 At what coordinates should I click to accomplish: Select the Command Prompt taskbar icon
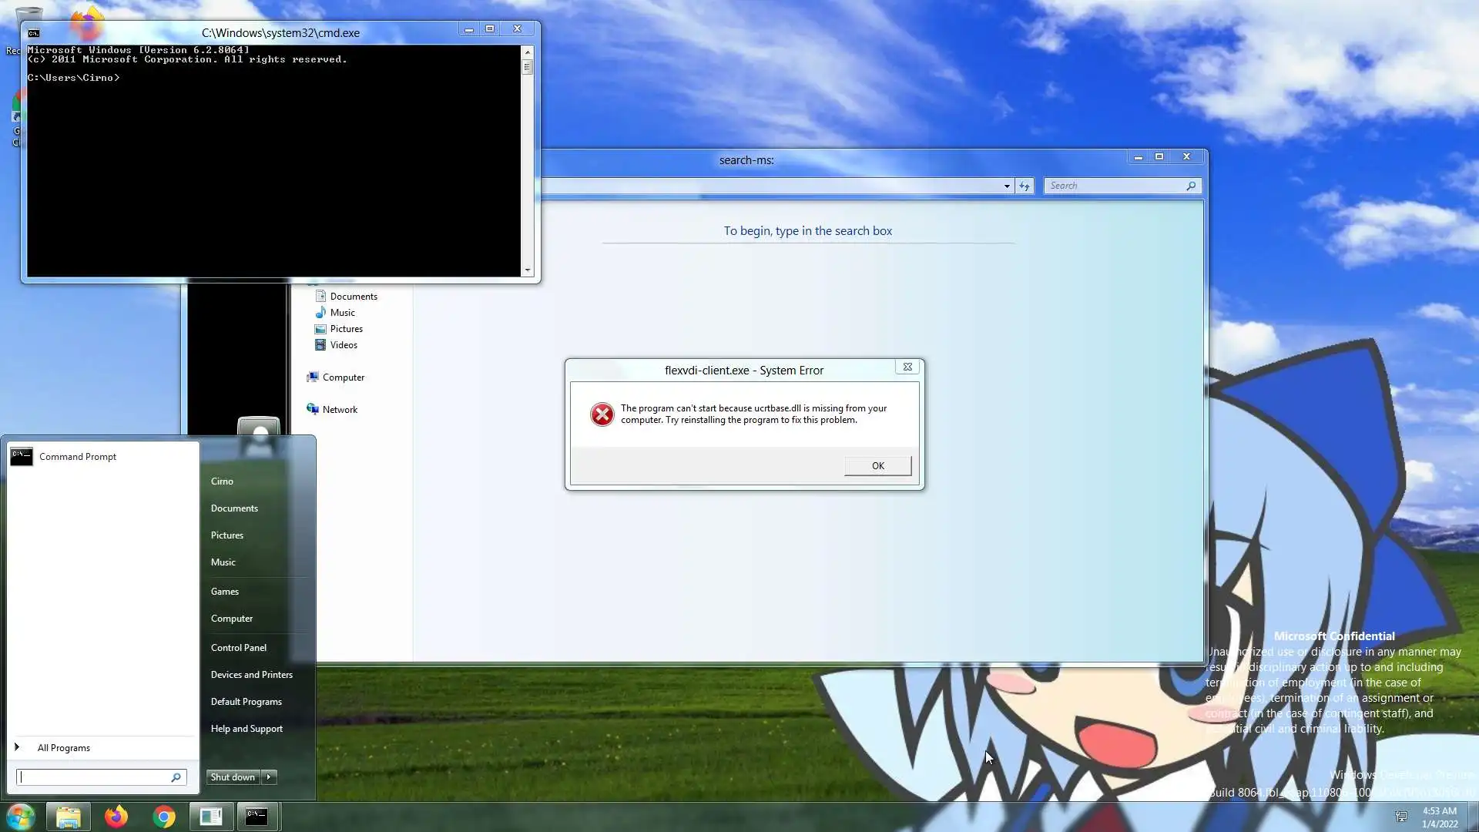coord(257,816)
